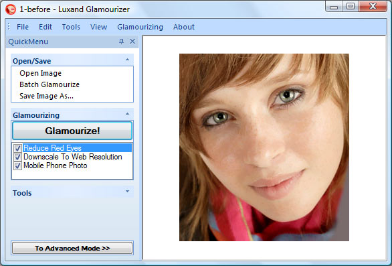The width and height of the screenshot is (392, 266).
Task: Toggle Downscale To Web Resolution checkbox
Action: tap(17, 157)
